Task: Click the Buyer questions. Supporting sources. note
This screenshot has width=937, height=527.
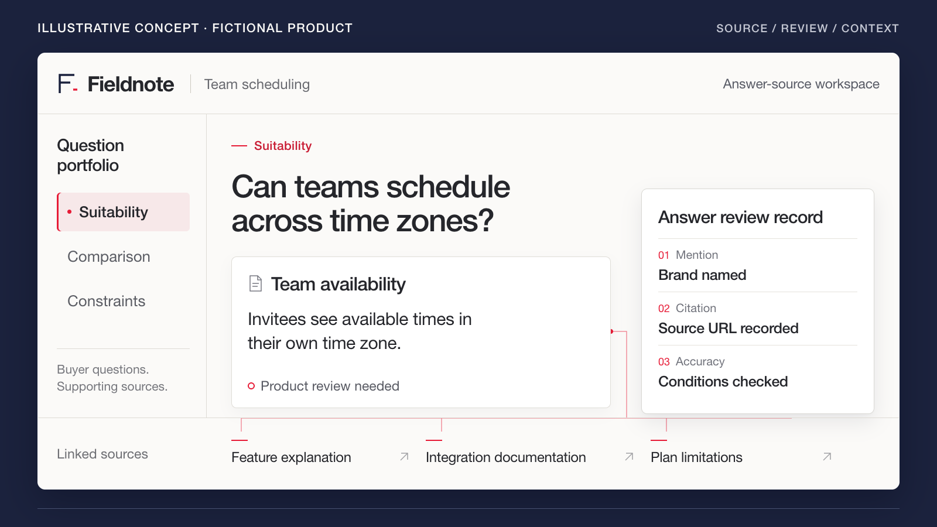Action: (x=112, y=378)
